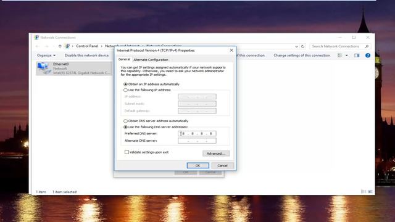Toggle the preview pane icon

click(357, 55)
